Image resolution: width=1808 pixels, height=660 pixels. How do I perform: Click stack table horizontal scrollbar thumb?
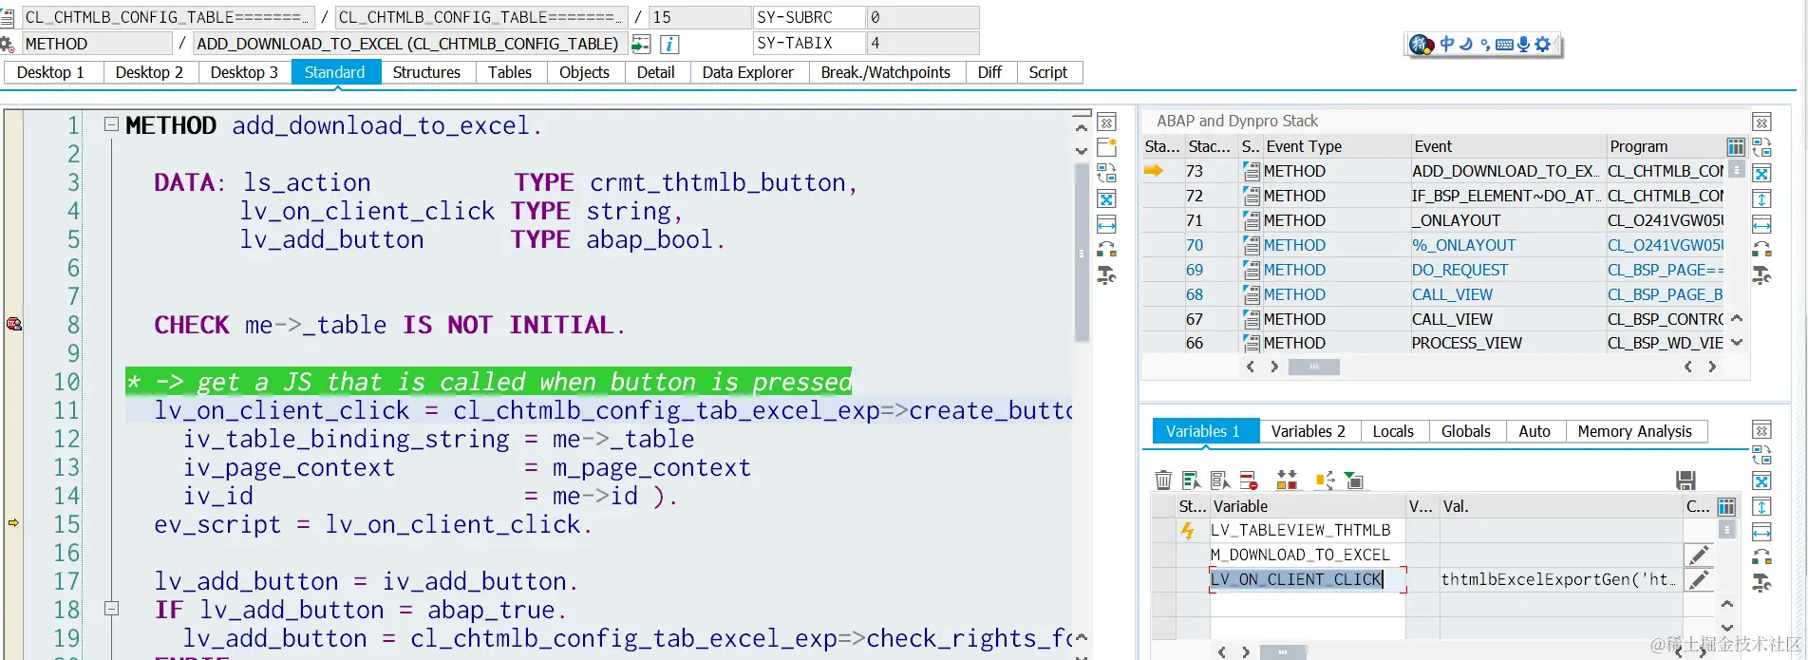(1313, 367)
